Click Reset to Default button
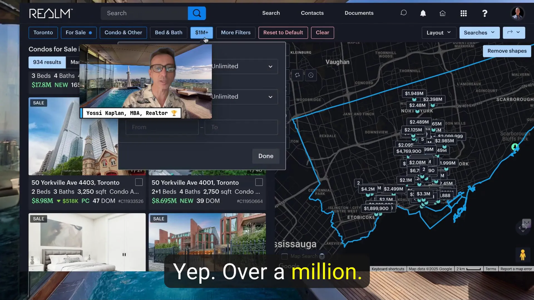 point(283,32)
